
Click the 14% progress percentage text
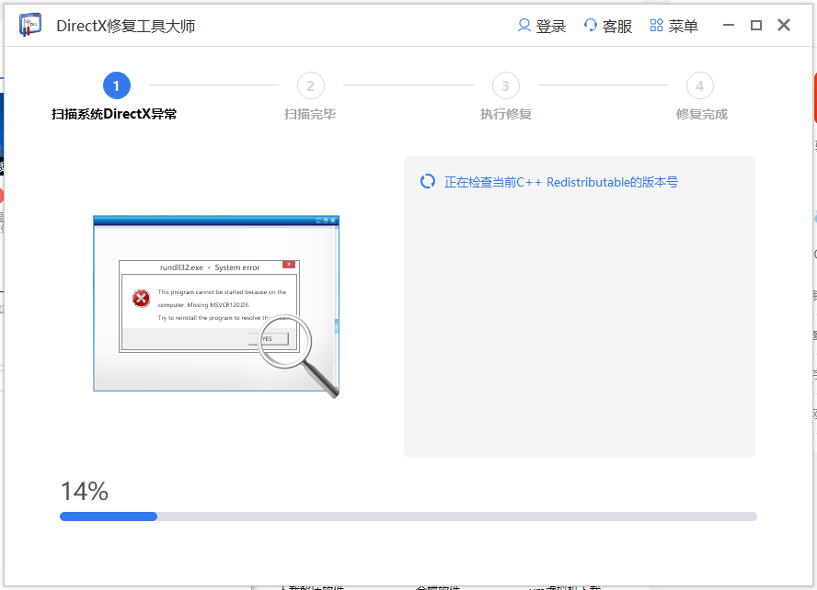point(85,491)
